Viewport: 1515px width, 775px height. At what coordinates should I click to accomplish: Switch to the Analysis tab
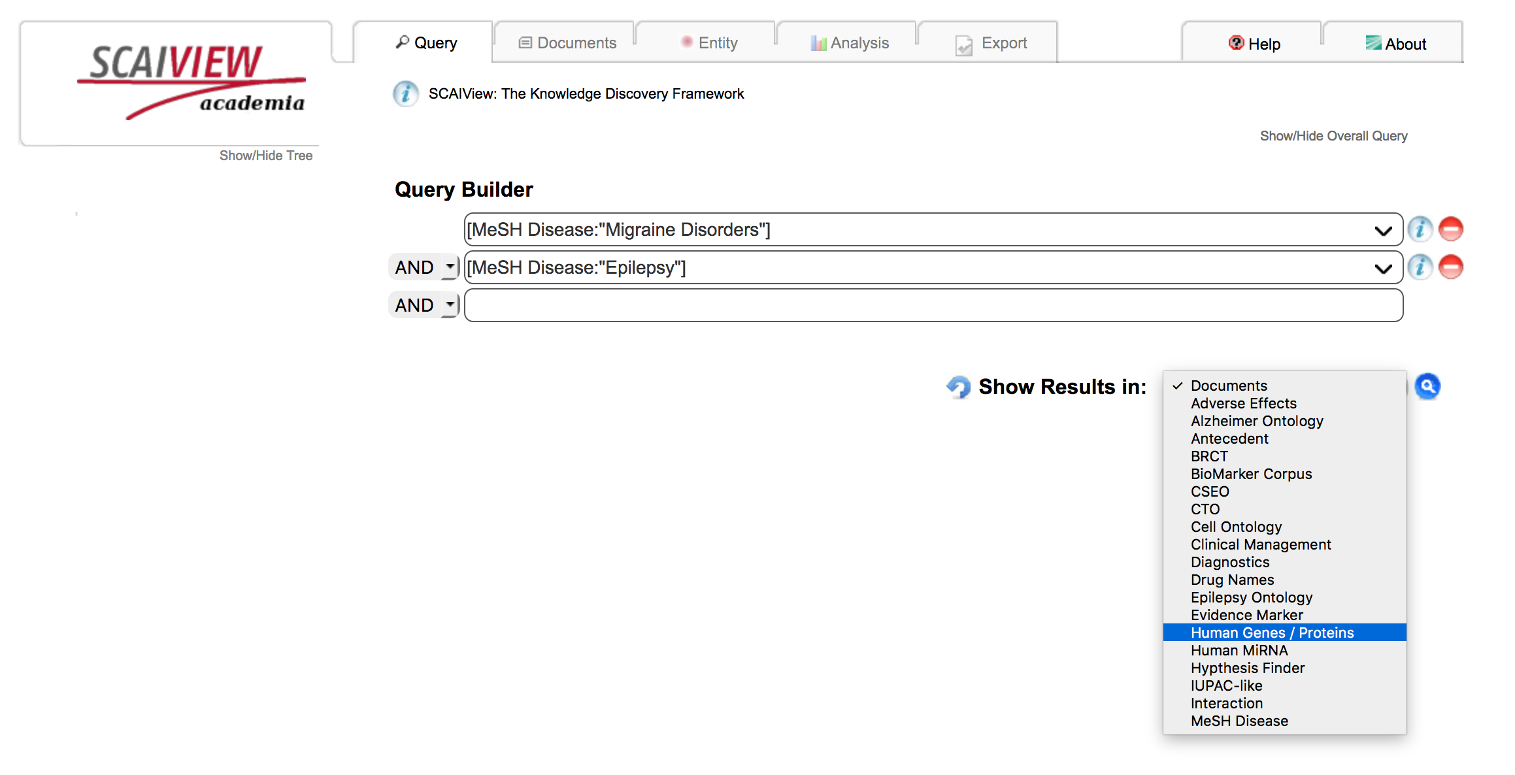pyautogui.click(x=850, y=43)
